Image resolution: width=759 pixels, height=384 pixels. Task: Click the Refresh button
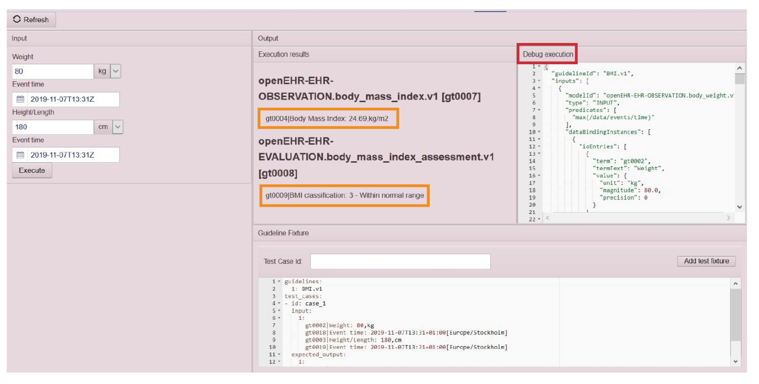pos(31,20)
